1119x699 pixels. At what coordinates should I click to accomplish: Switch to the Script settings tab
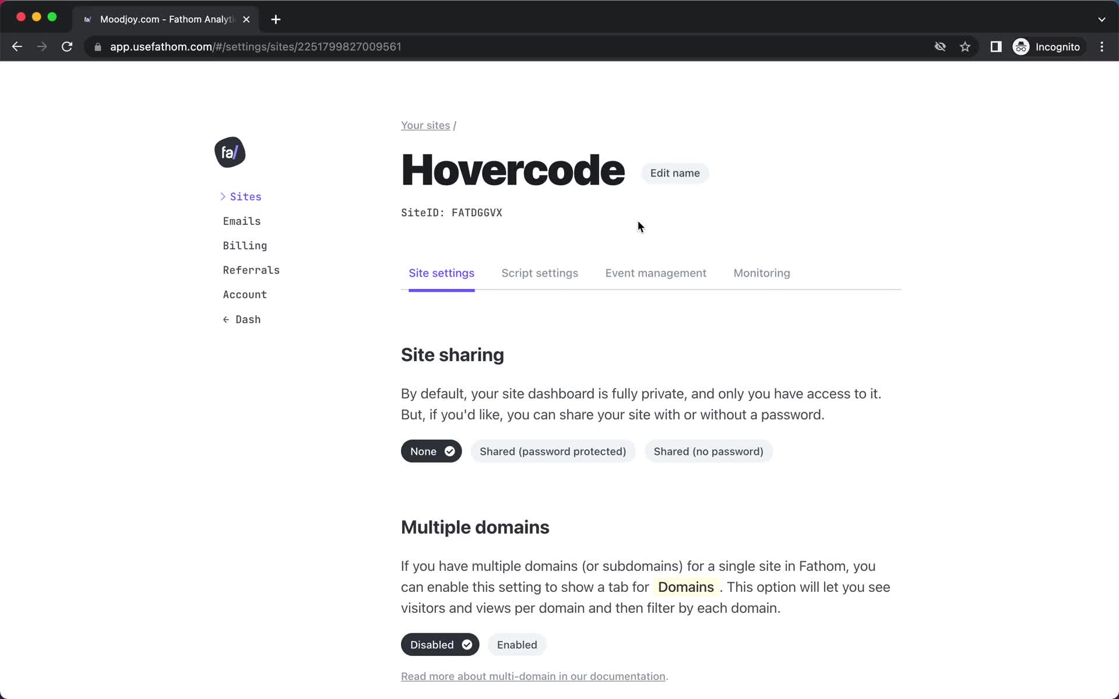point(539,273)
